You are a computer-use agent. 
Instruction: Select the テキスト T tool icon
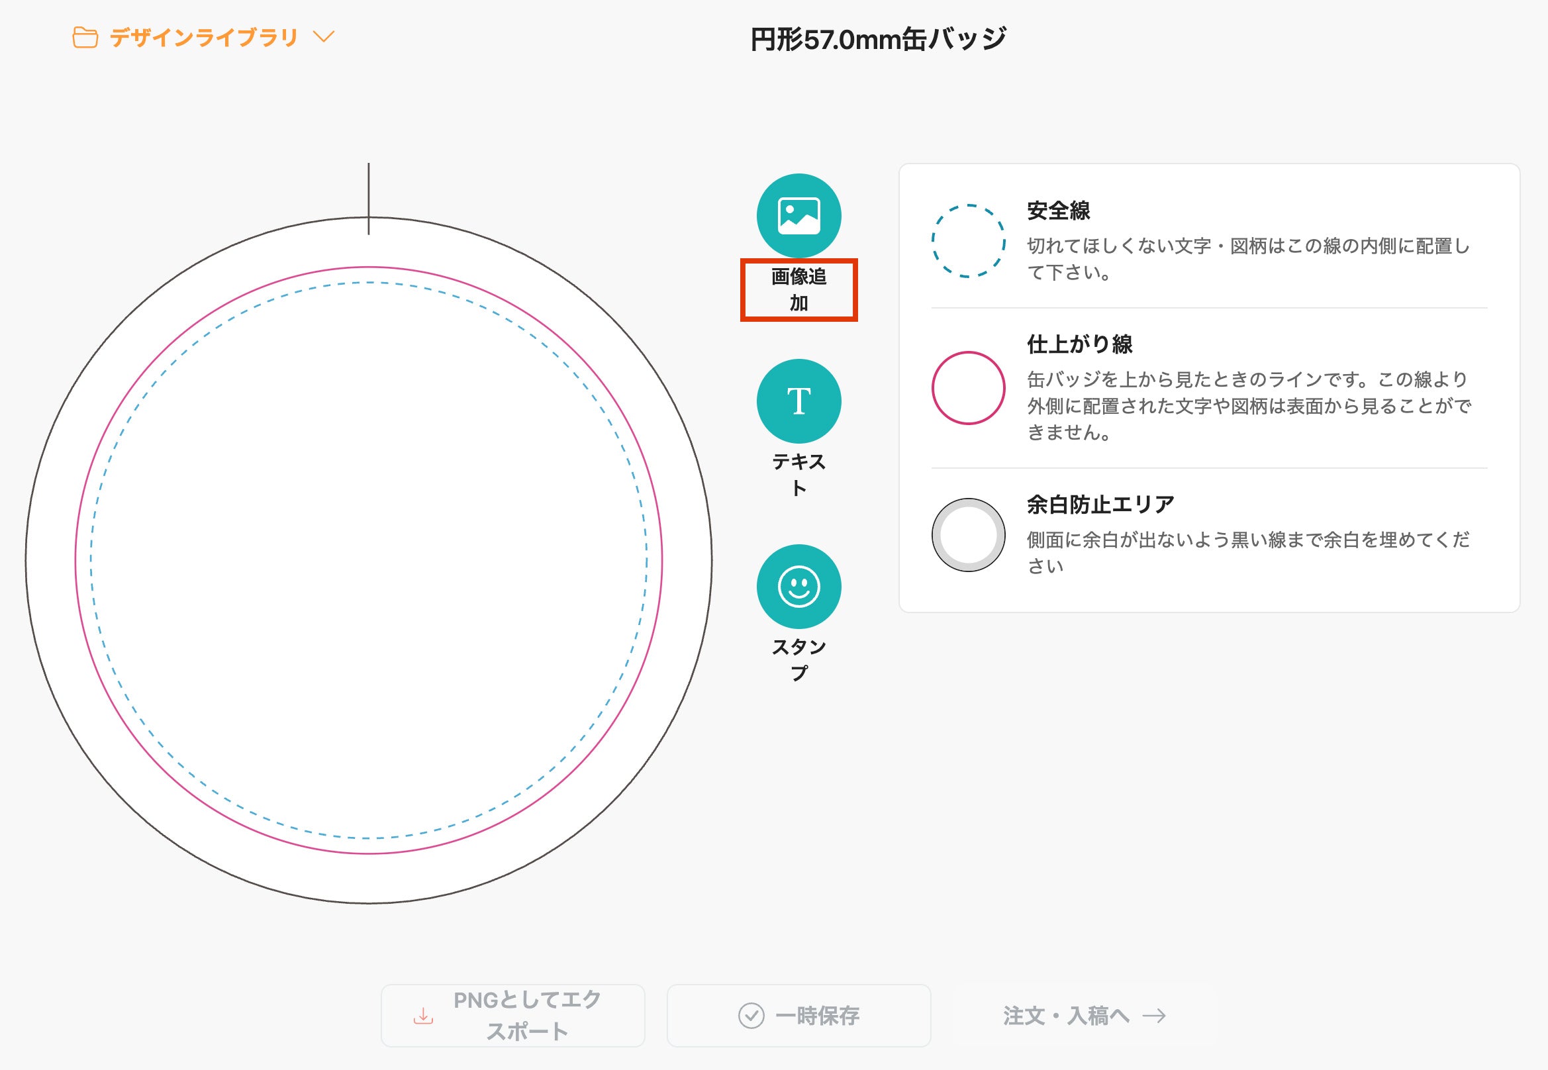[x=798, y=401]
